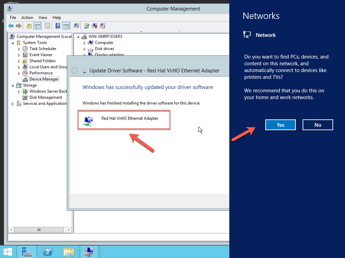Click back arrow in Update Driver dialog
The width and height of the screenshot is (345, 258).
(75, 71)
